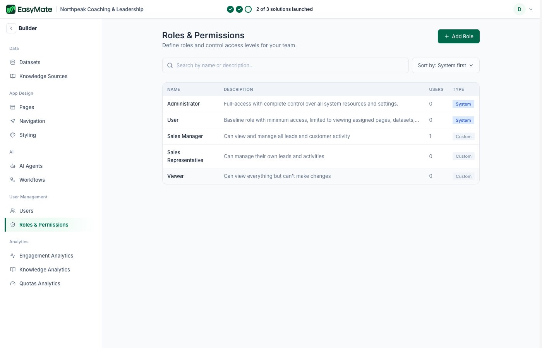
Task: Expand the account menu chevron
Action: tap(531, 9)
